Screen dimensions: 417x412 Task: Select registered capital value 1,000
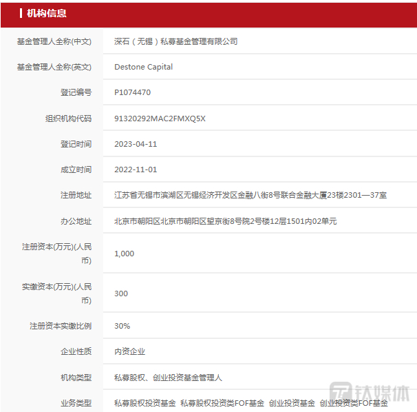click(124, 254)
